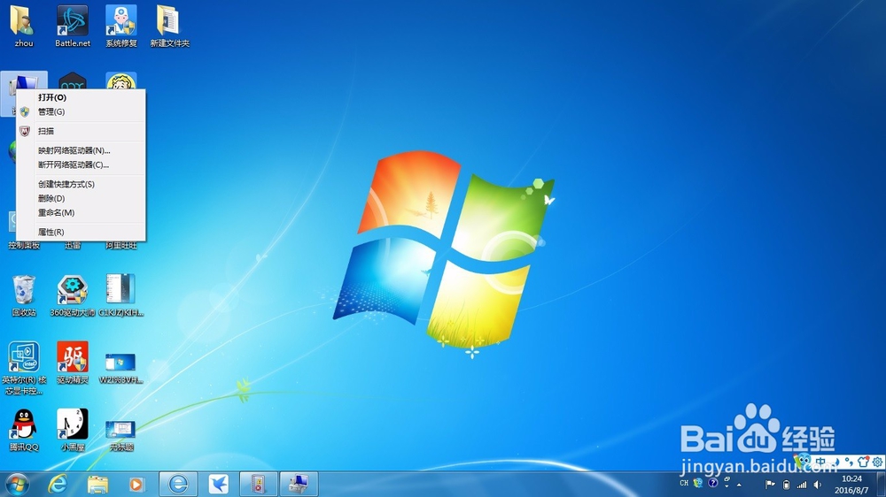886x497 pixels.
Task: Open the W2I983VH... image file
Action: [x=120, y=368]
